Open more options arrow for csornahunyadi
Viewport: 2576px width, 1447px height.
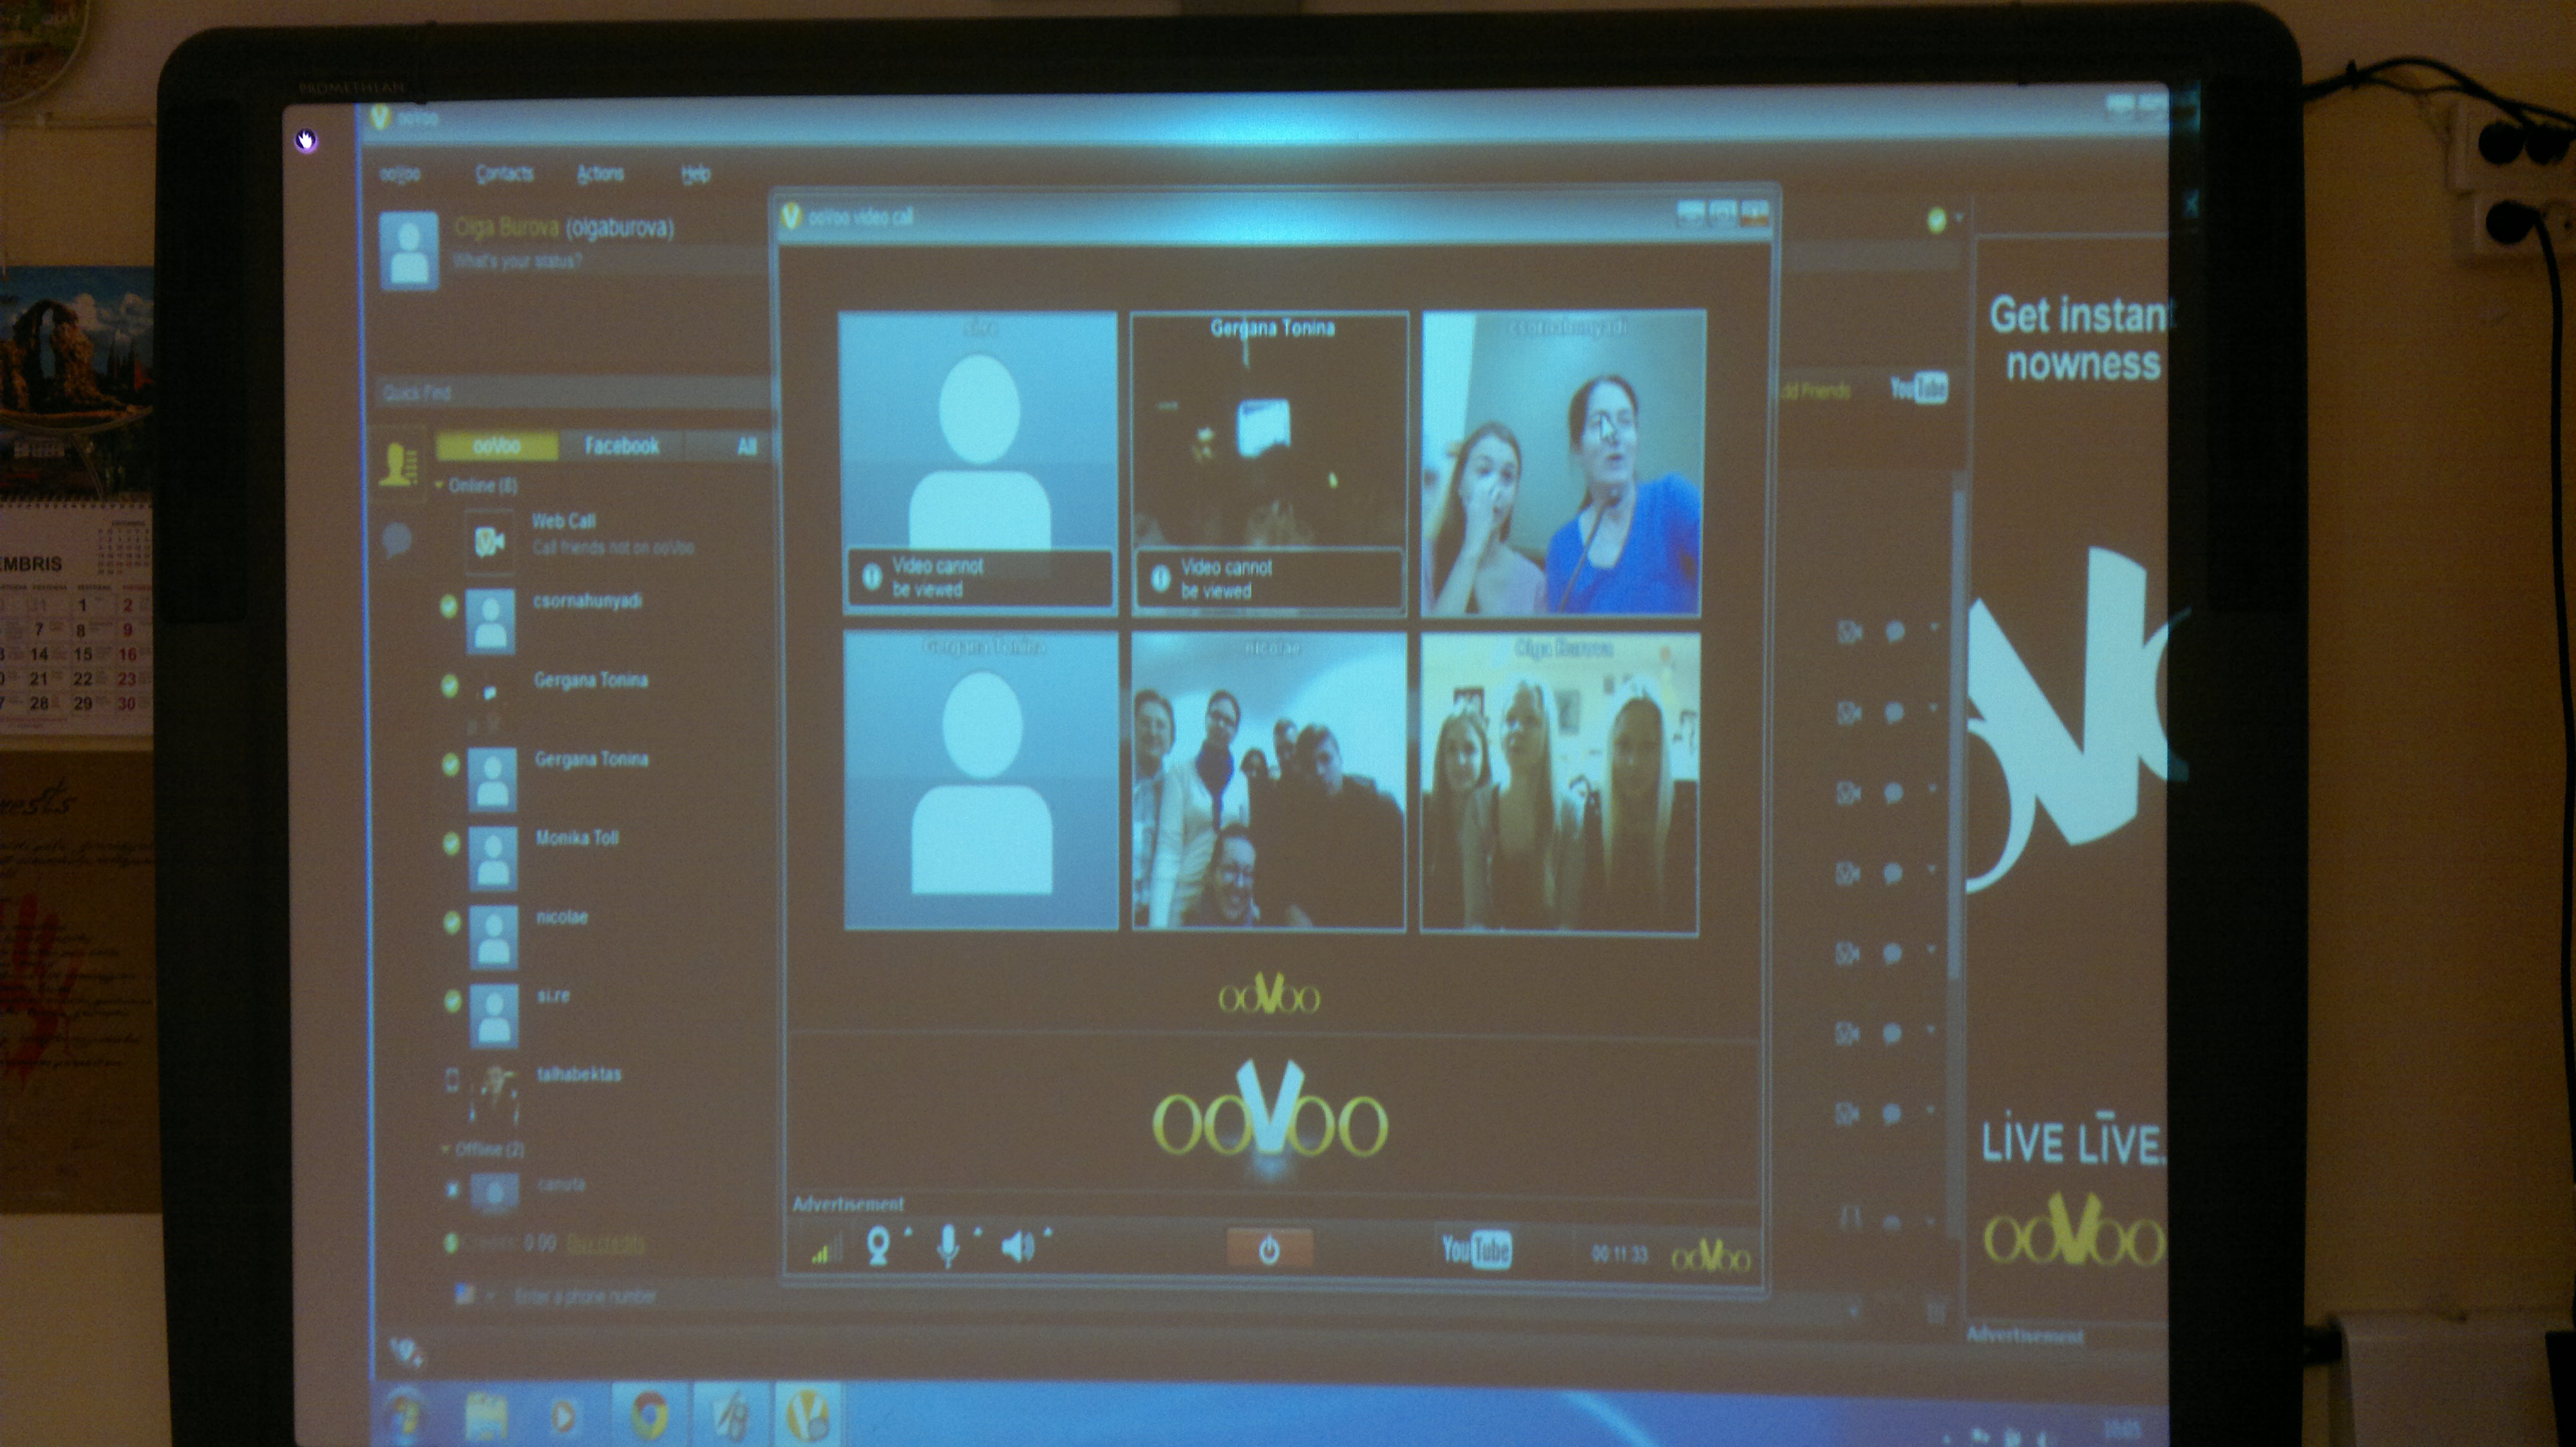[1933, 629]
